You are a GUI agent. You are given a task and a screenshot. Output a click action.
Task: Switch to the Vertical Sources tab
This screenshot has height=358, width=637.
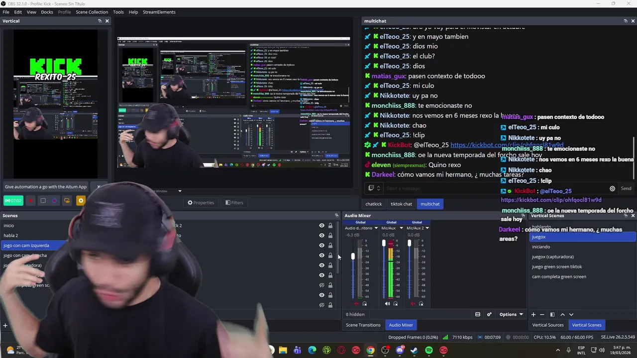[x=548, y=325]
